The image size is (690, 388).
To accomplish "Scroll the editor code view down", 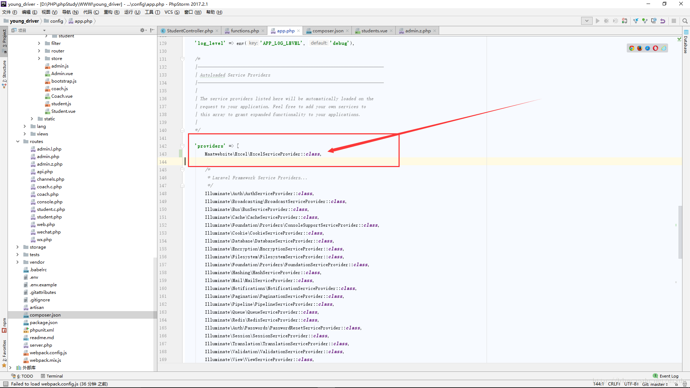I will click(681, 284).
